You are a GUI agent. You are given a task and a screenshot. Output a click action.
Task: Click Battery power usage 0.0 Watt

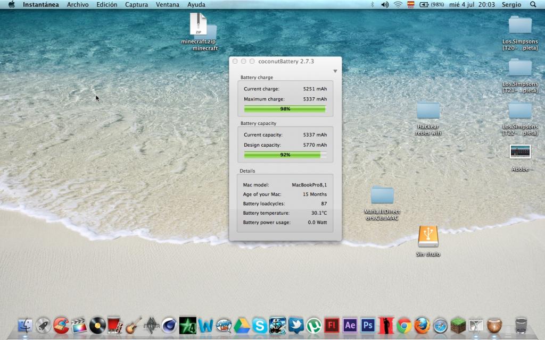[317, 223]
